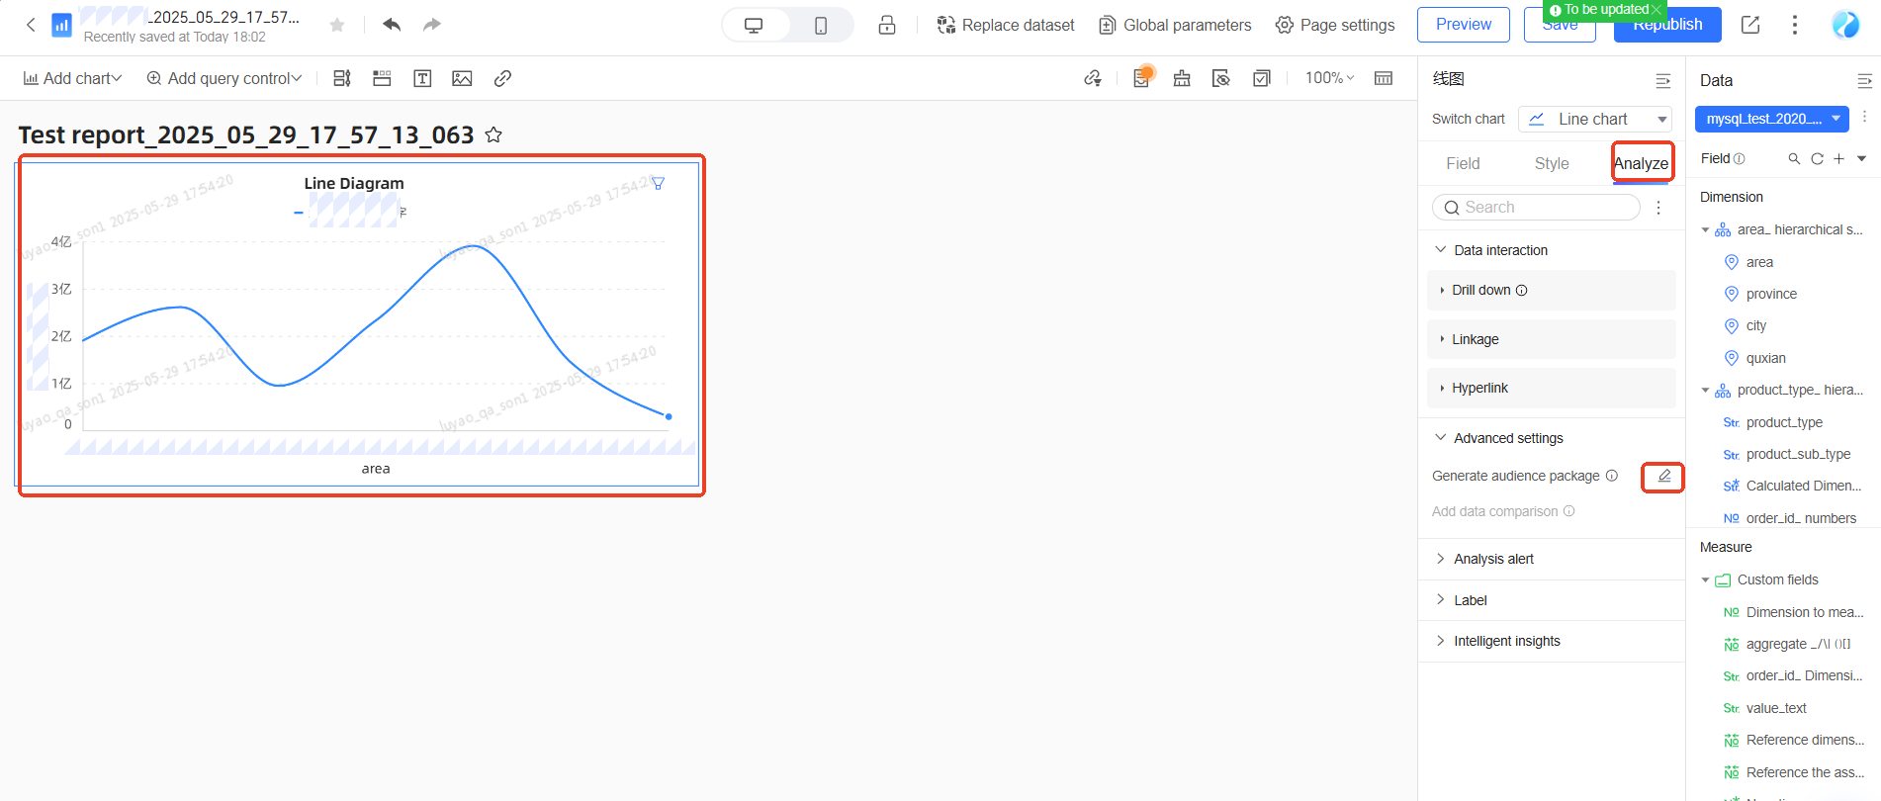Open the Switch chart Line chart dropdown
This screenshot has height=801, width=1881.
[1595, 119]
